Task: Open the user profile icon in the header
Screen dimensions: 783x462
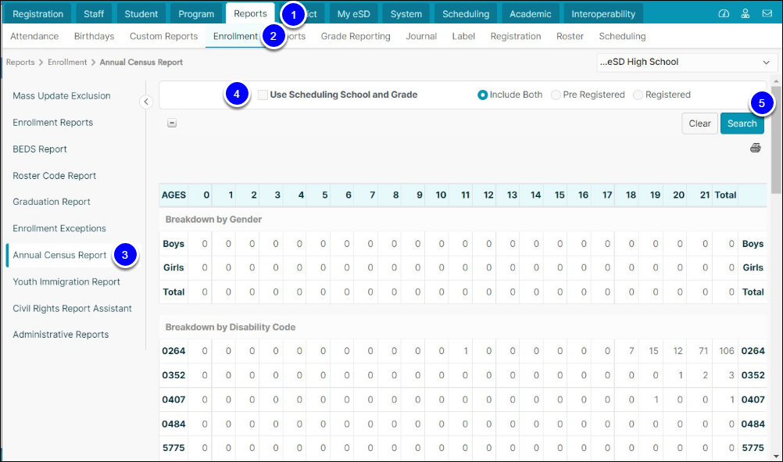Action: 745,13
